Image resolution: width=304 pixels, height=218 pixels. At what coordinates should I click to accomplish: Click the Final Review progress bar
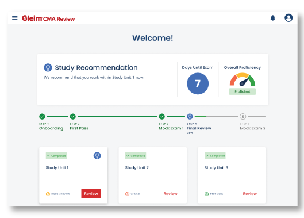(x=216, y=116)
